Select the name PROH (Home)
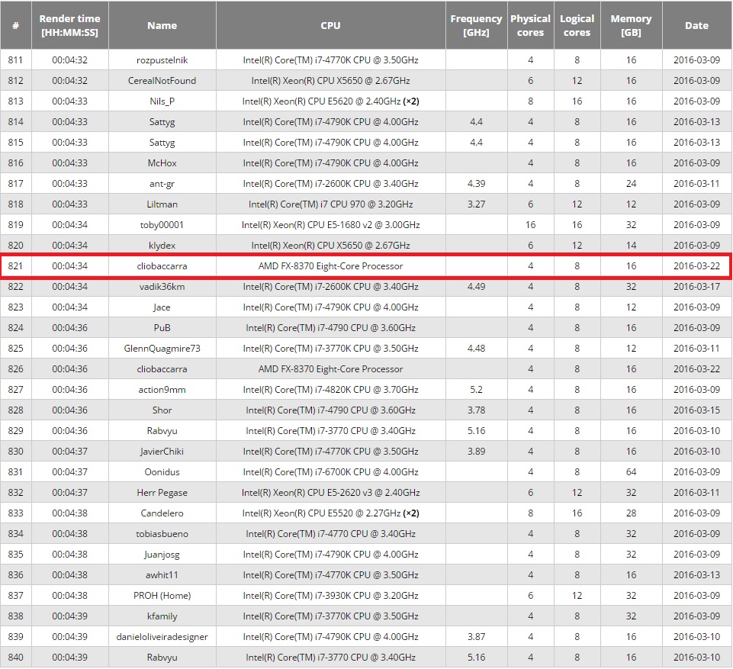This screenshot has height=669, width=733. 162,595
